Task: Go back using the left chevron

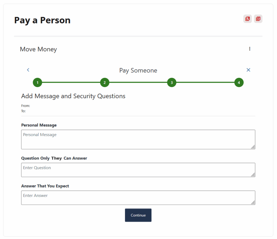Action: coord(28,70)
